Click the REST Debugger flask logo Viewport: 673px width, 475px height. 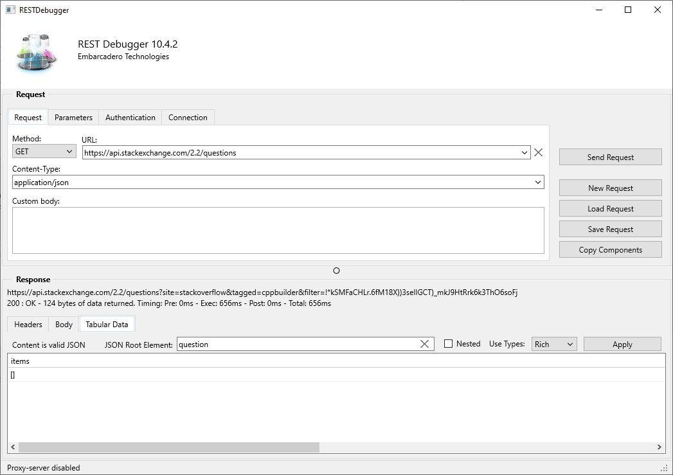[36, 53]
